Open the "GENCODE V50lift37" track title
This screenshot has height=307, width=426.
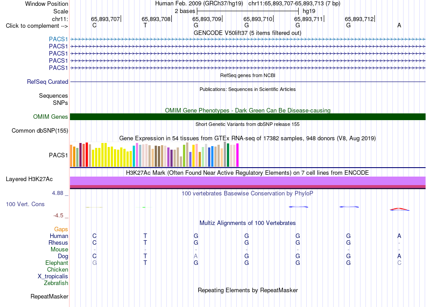248,33
